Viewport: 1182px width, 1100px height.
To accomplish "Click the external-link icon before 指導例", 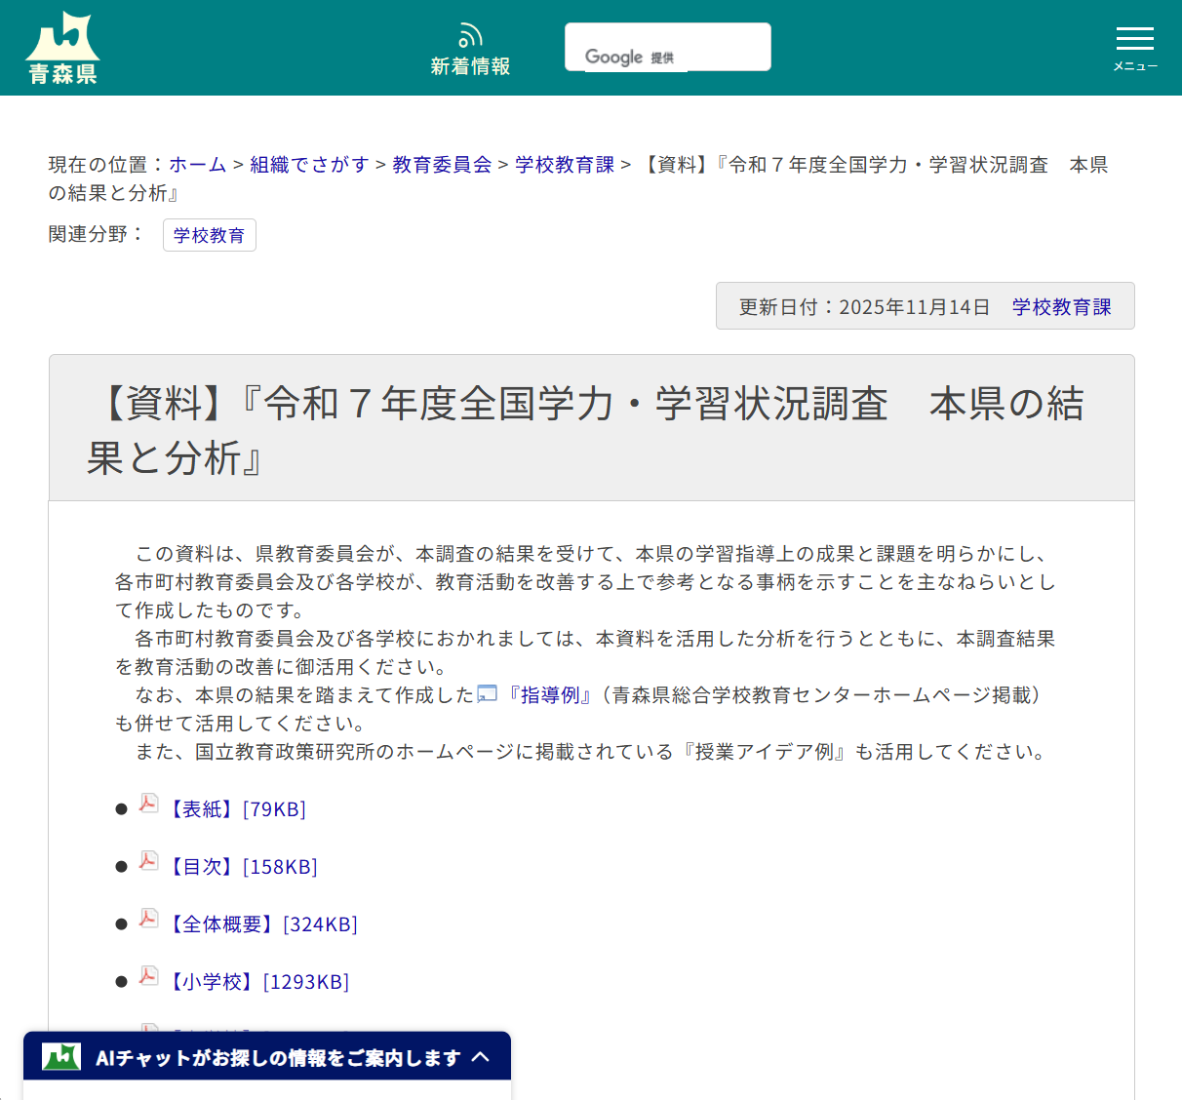I will [x=487, y=694].
